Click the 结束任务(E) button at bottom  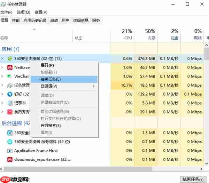pyautogui.click(x=193, y=179)
